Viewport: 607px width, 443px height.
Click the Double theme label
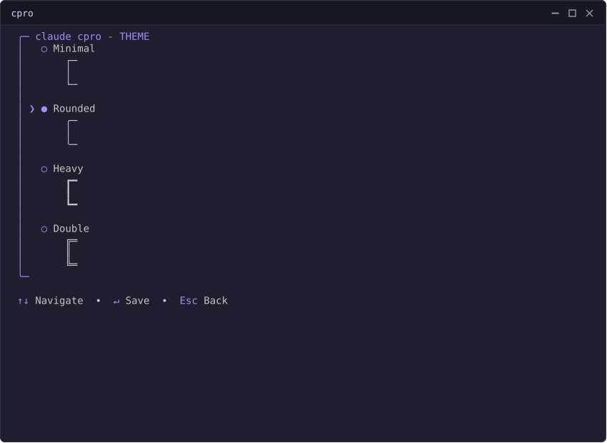pos(71,229)
